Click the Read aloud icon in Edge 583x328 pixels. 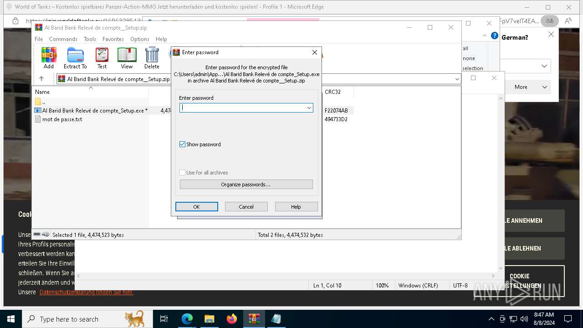568,21
